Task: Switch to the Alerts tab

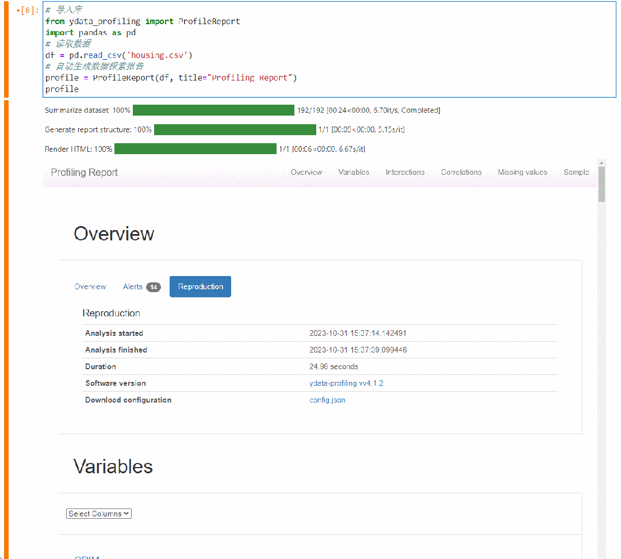Action: [132, 286]
